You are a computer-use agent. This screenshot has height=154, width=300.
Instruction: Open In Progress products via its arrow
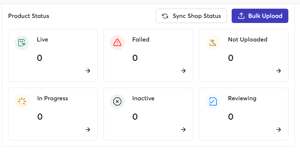[x=88, y=130]
